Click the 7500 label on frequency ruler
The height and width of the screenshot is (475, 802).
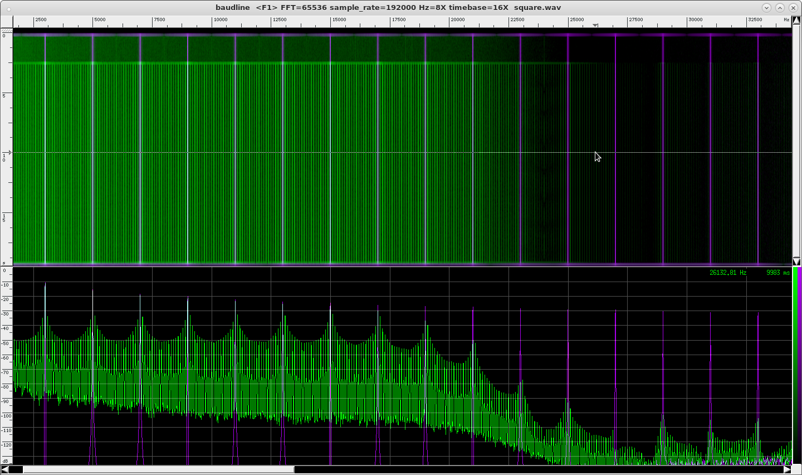pyautogui.click(x=159, y=20)
